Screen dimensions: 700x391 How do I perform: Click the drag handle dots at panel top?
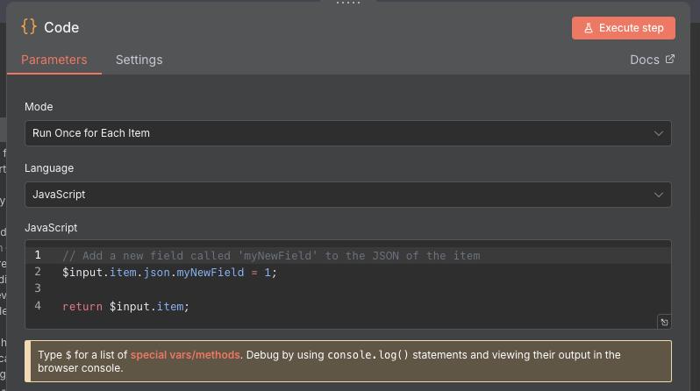[348, 3]
